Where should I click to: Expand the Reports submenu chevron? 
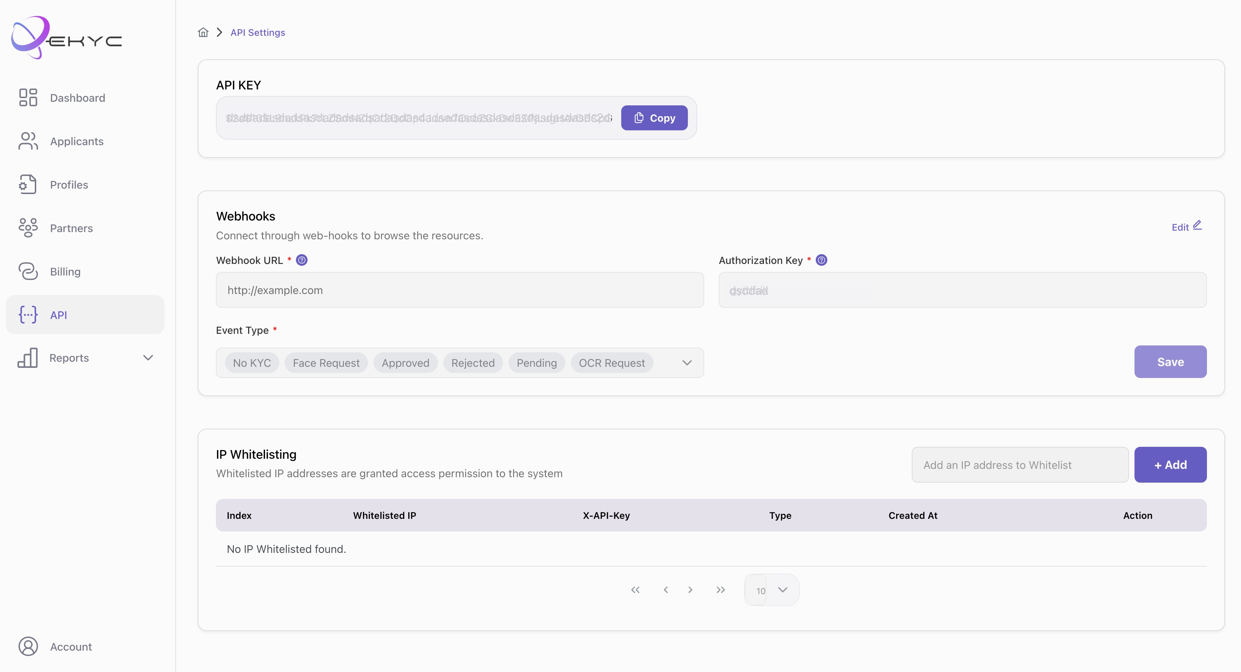click(149, 358)
